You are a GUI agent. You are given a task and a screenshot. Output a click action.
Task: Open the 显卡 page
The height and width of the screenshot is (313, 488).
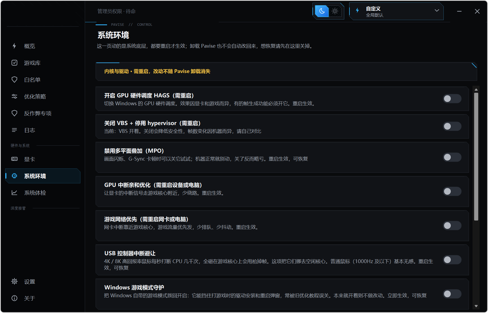(x=43, y=159)
